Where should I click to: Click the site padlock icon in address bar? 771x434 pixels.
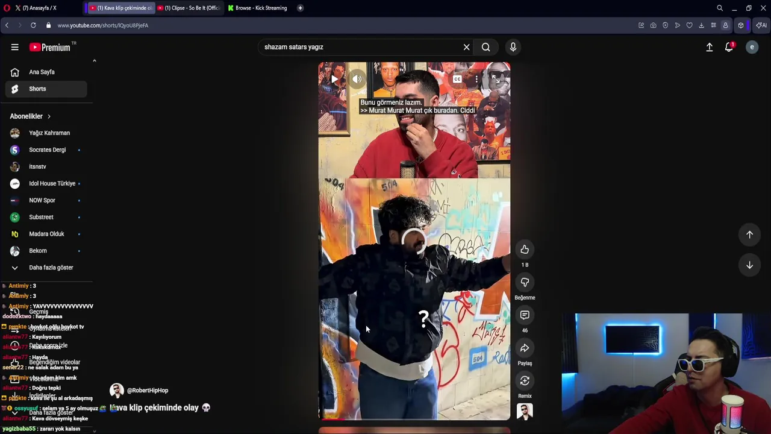click(48, 25)
